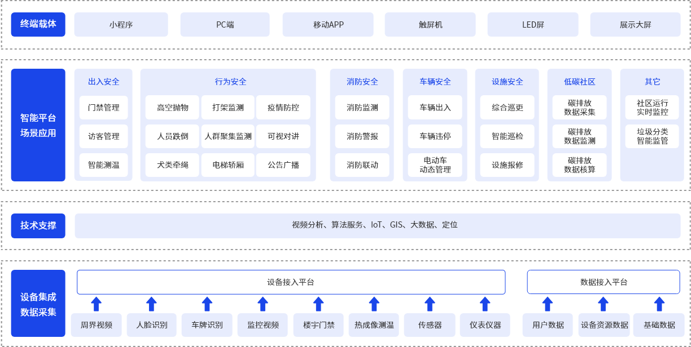Click the 设备接入平台 bar
This screenshot has height=347, width=691.
coord(291,282)
